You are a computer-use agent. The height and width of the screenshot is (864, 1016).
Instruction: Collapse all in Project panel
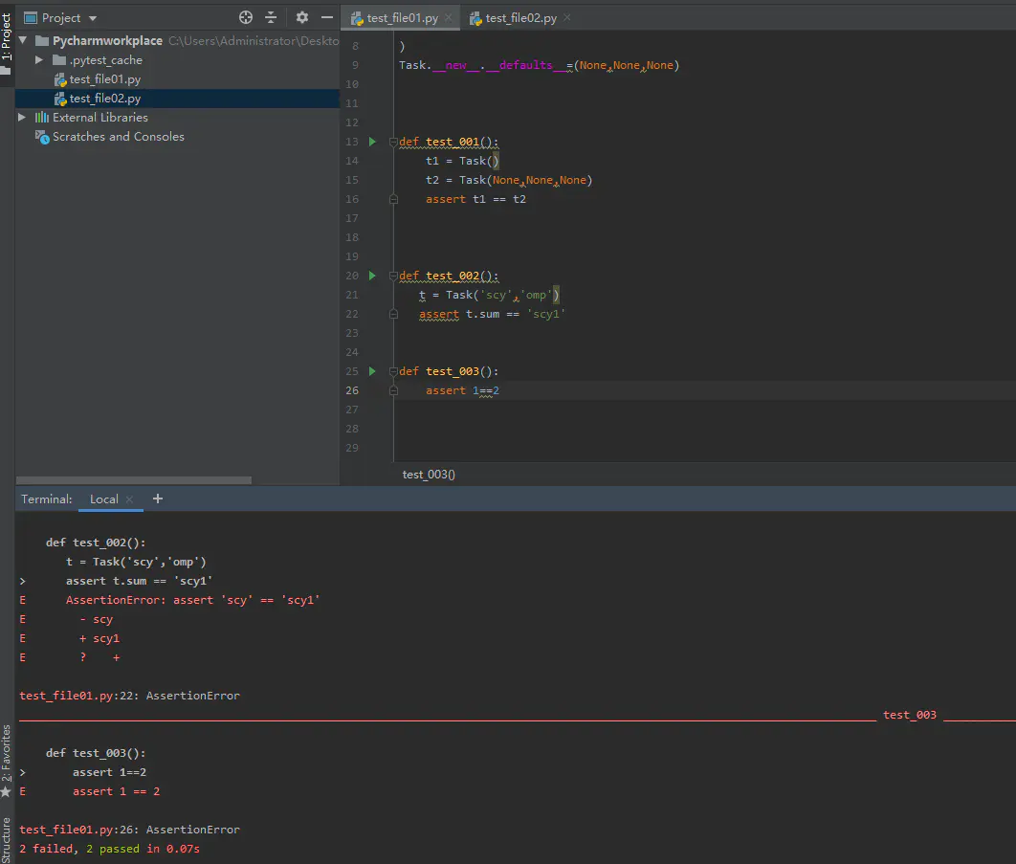coord(271,17)
